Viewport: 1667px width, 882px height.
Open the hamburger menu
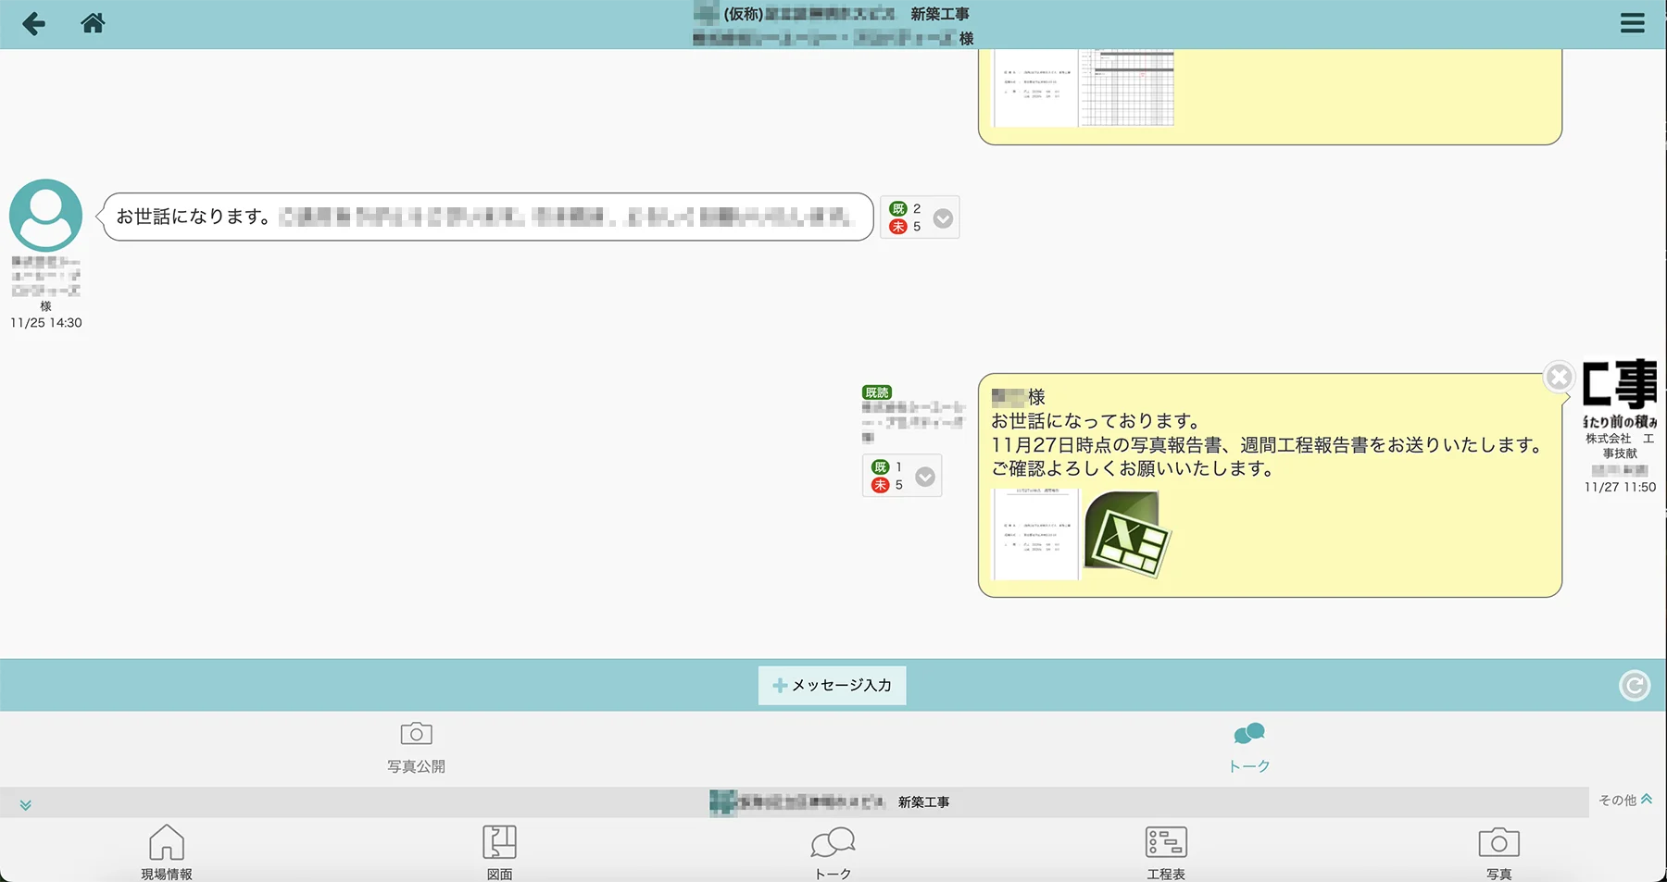tap(1632, 23)
